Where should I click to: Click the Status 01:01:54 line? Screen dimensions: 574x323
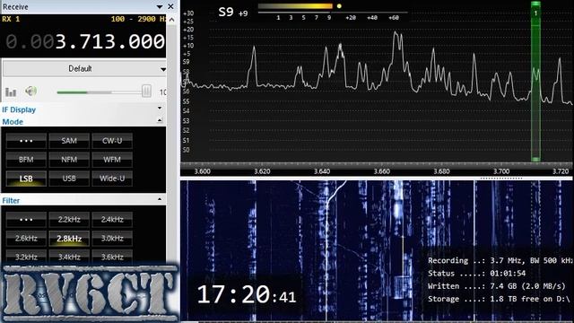tap(476, 273)
